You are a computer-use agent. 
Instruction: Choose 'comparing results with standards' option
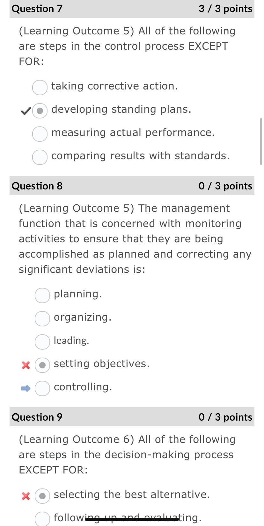coord(40,157)
